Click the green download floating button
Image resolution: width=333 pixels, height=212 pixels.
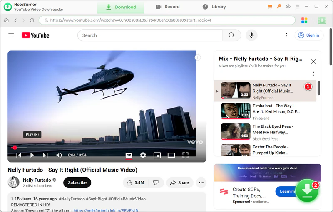point(307,191)
